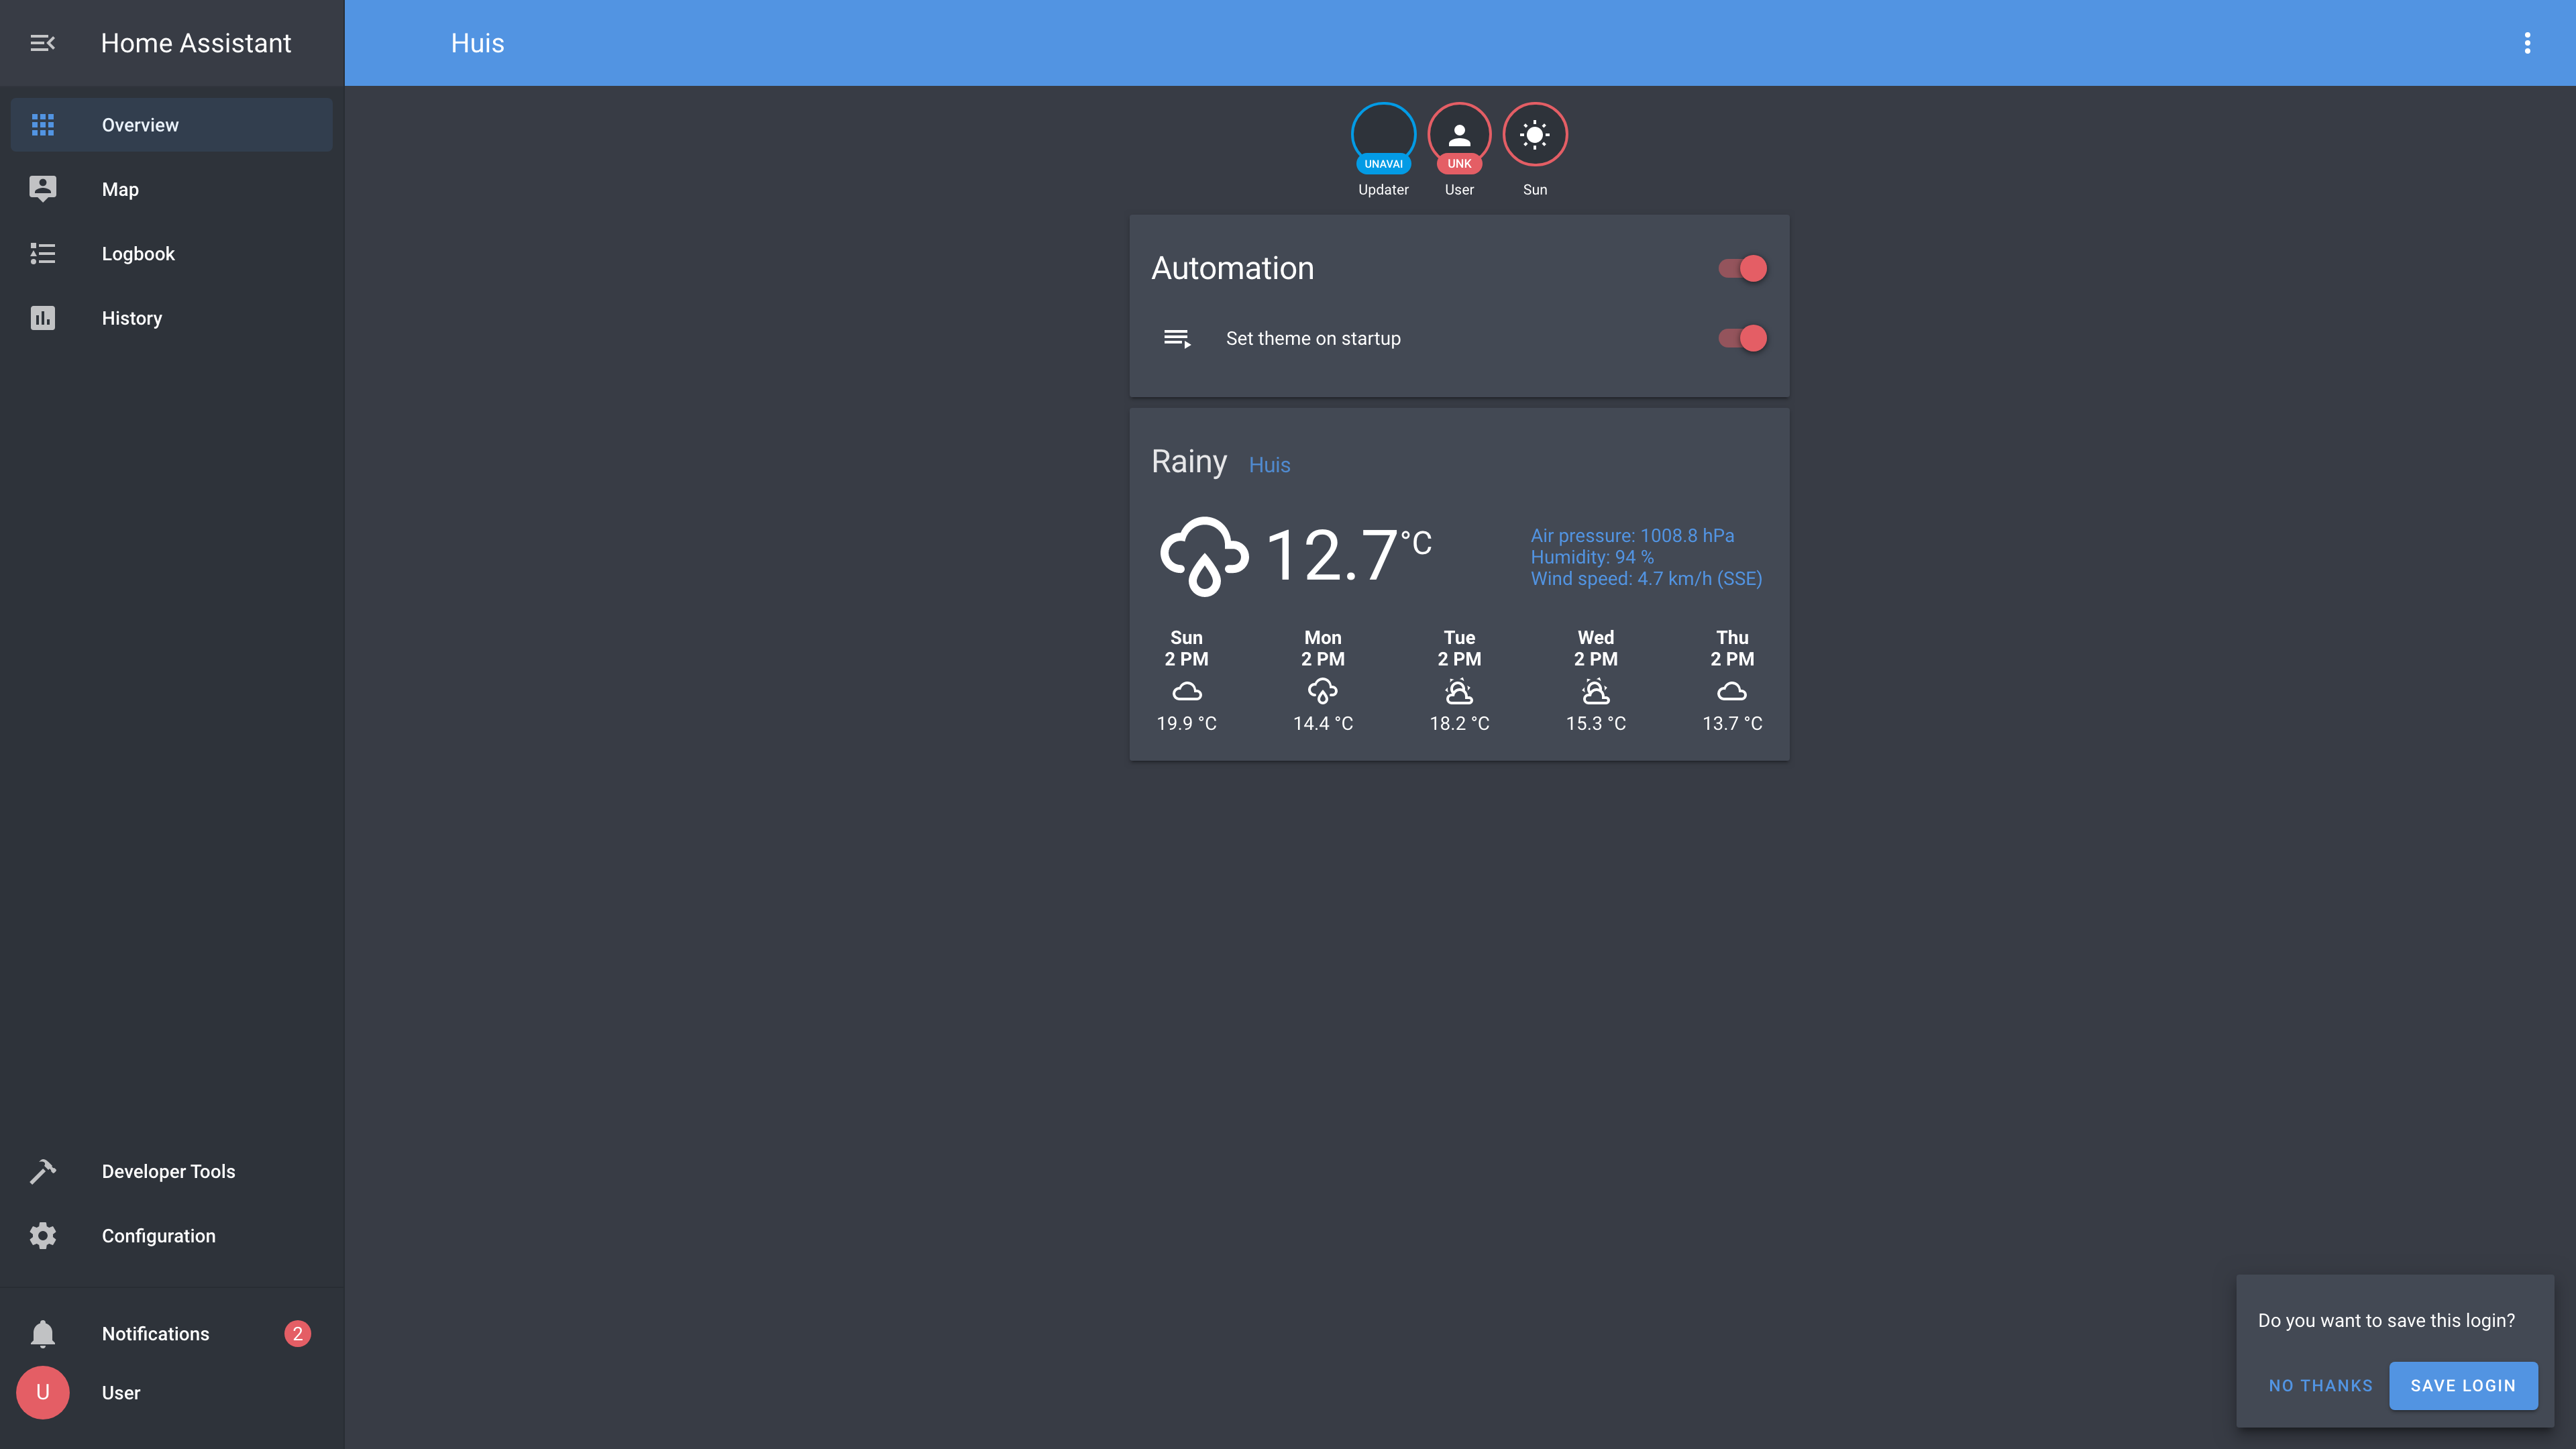Viewport: 2576px width, 1449px height.
Task: Toggle the Automation master switch
Action: tap(1741, 267)
